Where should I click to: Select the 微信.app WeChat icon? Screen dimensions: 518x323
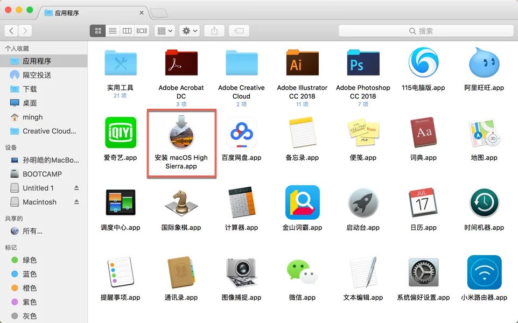(x=302, y=272)
